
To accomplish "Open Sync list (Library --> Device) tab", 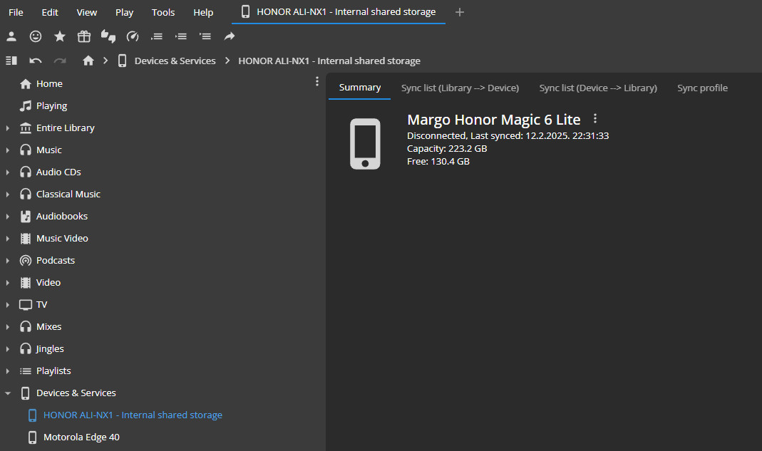I will pyautogui.click(x=460, y=88).
